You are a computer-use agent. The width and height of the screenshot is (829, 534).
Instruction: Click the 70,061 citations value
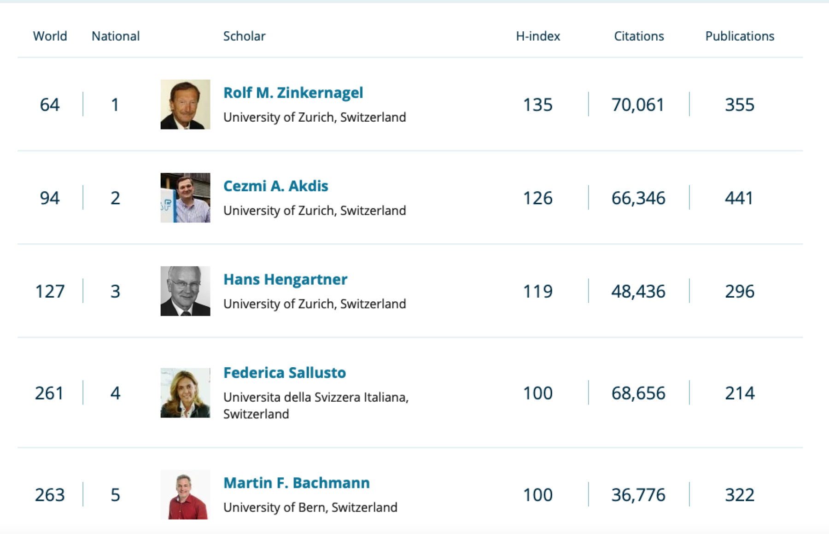pos(638,105)
